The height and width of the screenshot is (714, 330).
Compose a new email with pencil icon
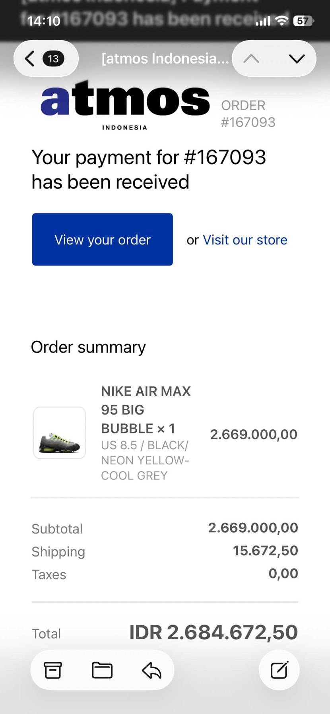(x=279, y=670)
